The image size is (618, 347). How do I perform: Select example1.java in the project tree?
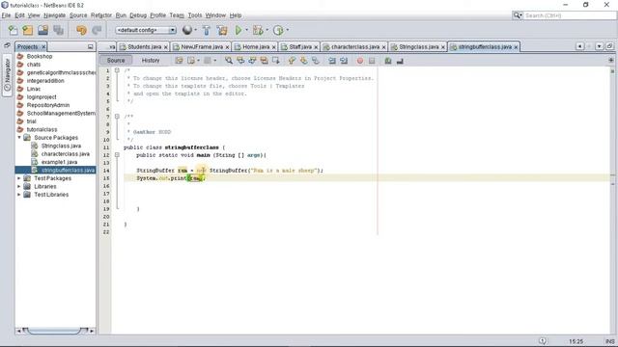tap(59, 162)
